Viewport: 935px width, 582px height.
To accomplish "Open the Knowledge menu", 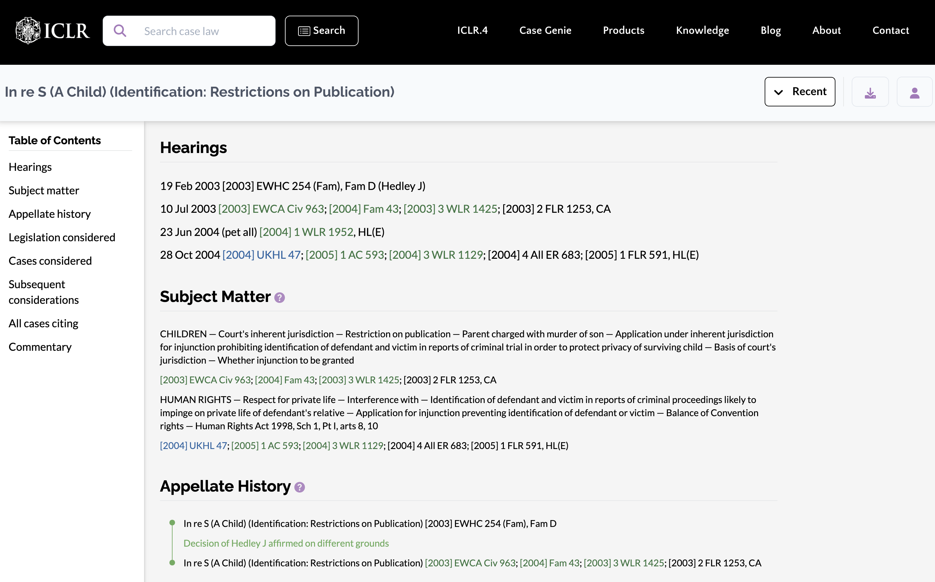I will (x=702, y=30).
